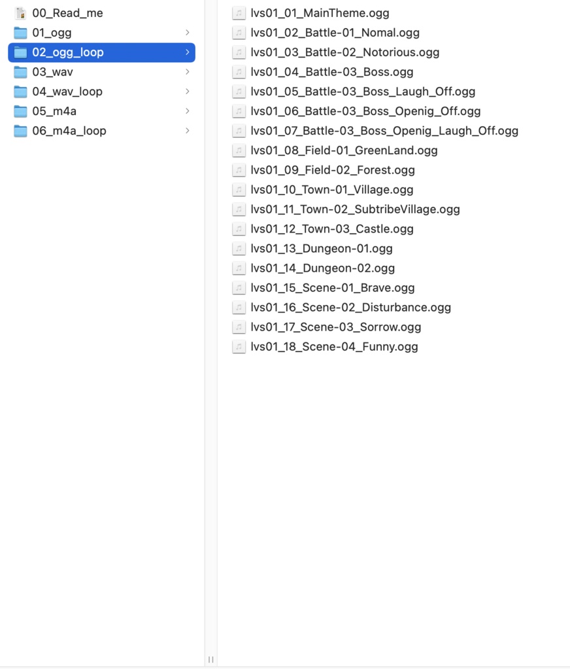Select the 02_ogg_loop folder row
The image size is (570, 669).
point(101,52)
